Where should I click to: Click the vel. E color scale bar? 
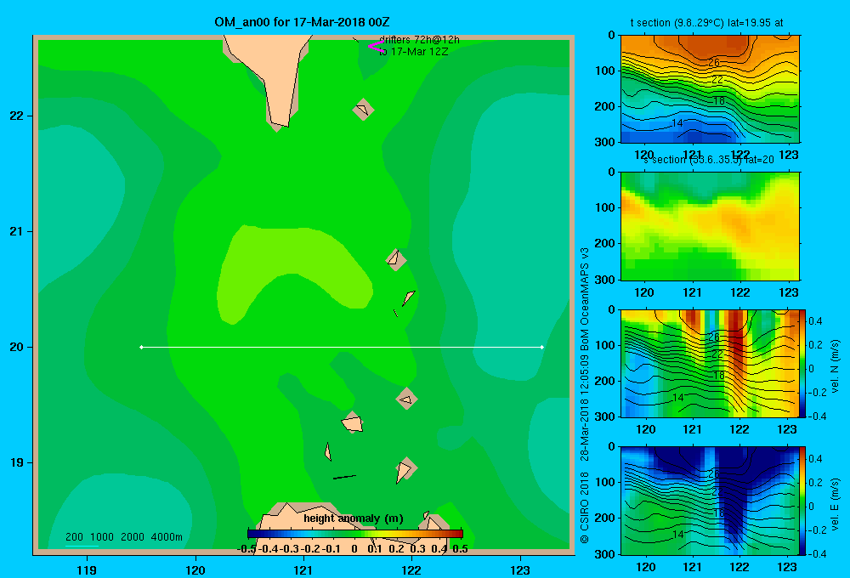pos(802,501)
